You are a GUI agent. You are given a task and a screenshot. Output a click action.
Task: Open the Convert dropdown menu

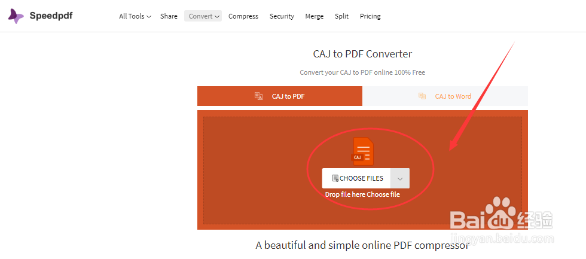(x=203, y=16)
